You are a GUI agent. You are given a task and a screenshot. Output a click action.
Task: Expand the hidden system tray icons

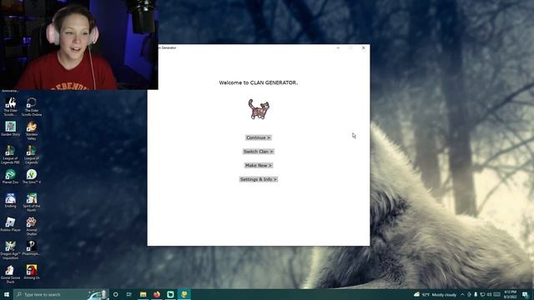pyautogui.click(x=462, y=294)
